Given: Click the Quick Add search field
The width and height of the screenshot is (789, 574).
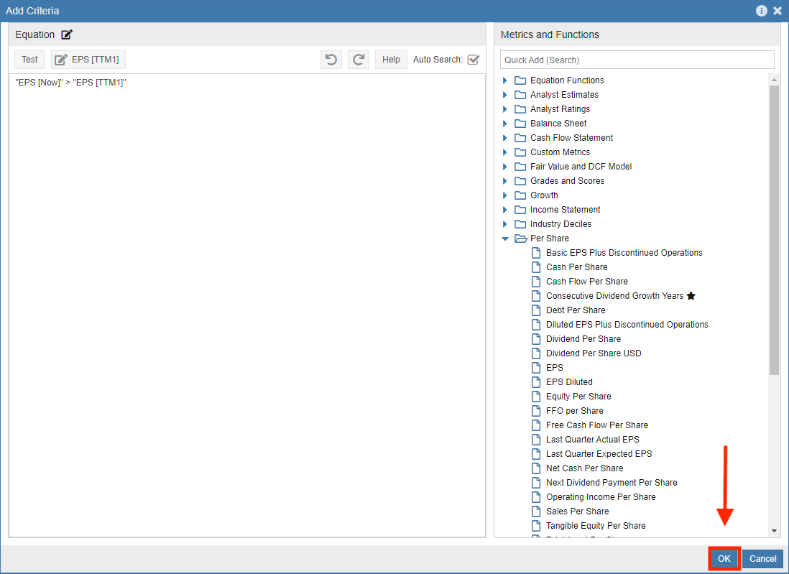Looking at the screenshot, I should tap(637, 60).
